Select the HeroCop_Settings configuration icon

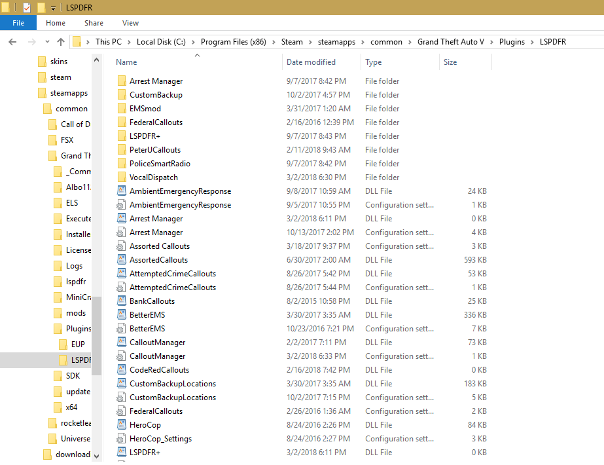coord(121,438)
